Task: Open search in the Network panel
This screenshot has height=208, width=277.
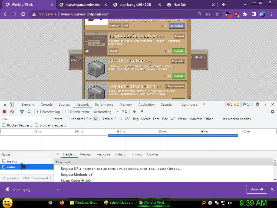Action: [x=29, y=112]
